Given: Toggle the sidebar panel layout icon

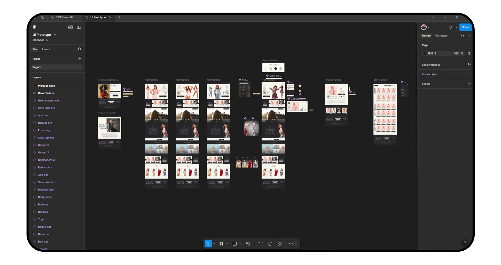Looking at the screenshot, I should click(x=79, y=27).
